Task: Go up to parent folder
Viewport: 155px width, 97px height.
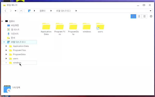Action: (21, 11)
